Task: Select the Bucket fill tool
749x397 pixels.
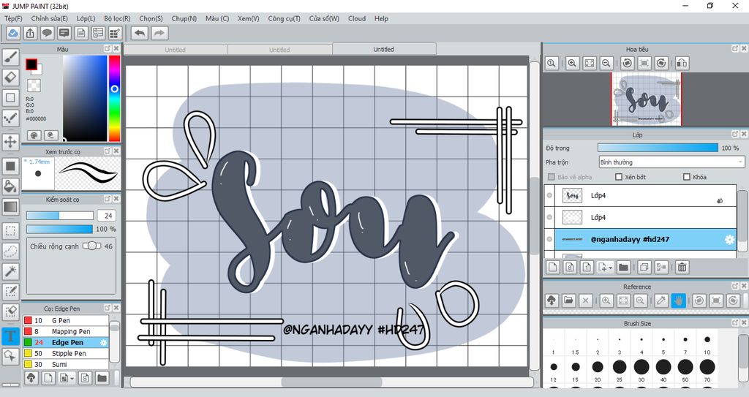Action: (x=10, y=186)
